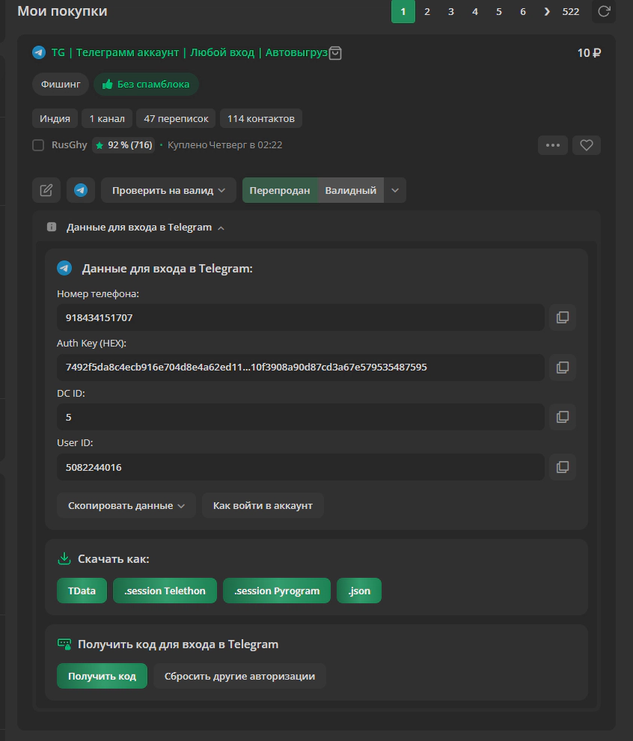This screenshot has width=633, height=741.
Task: Copy the Auth Key (HEX) value
Action: (562, 368)
